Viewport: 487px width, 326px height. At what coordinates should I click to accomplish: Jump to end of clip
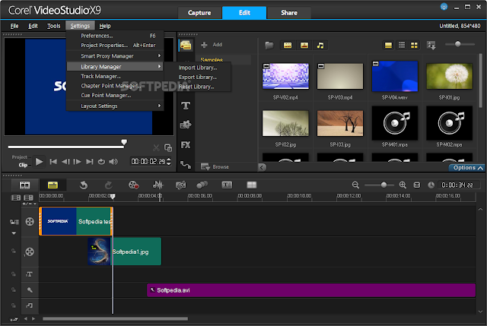90,162
